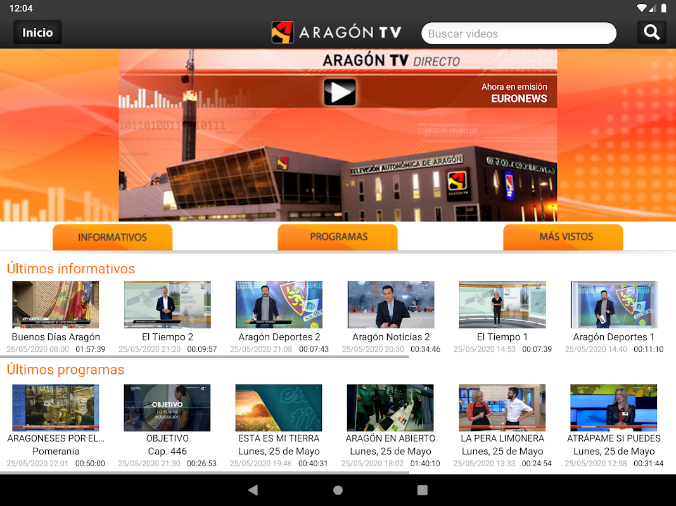Click the Últimos informativos heading

pos(71,268)
